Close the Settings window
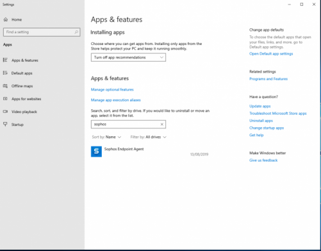 pos(314,4)
